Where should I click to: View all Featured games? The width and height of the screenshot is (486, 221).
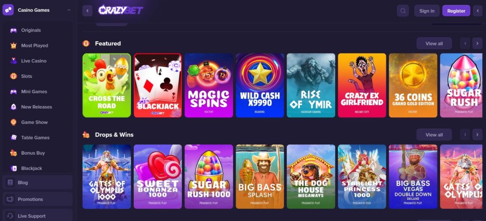434,43
